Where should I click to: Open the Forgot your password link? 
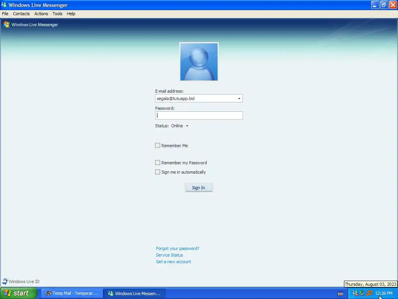(177, 248)
